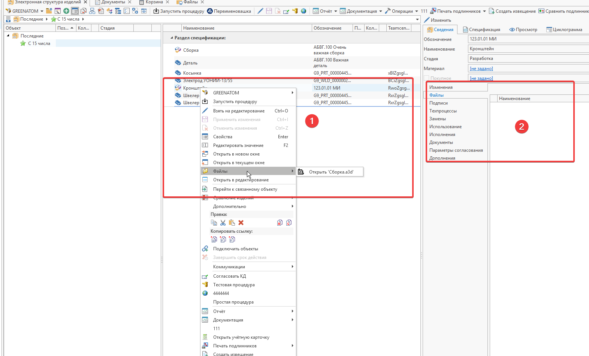Click the blue pencil edit icon in toolbar

(260, 11)
